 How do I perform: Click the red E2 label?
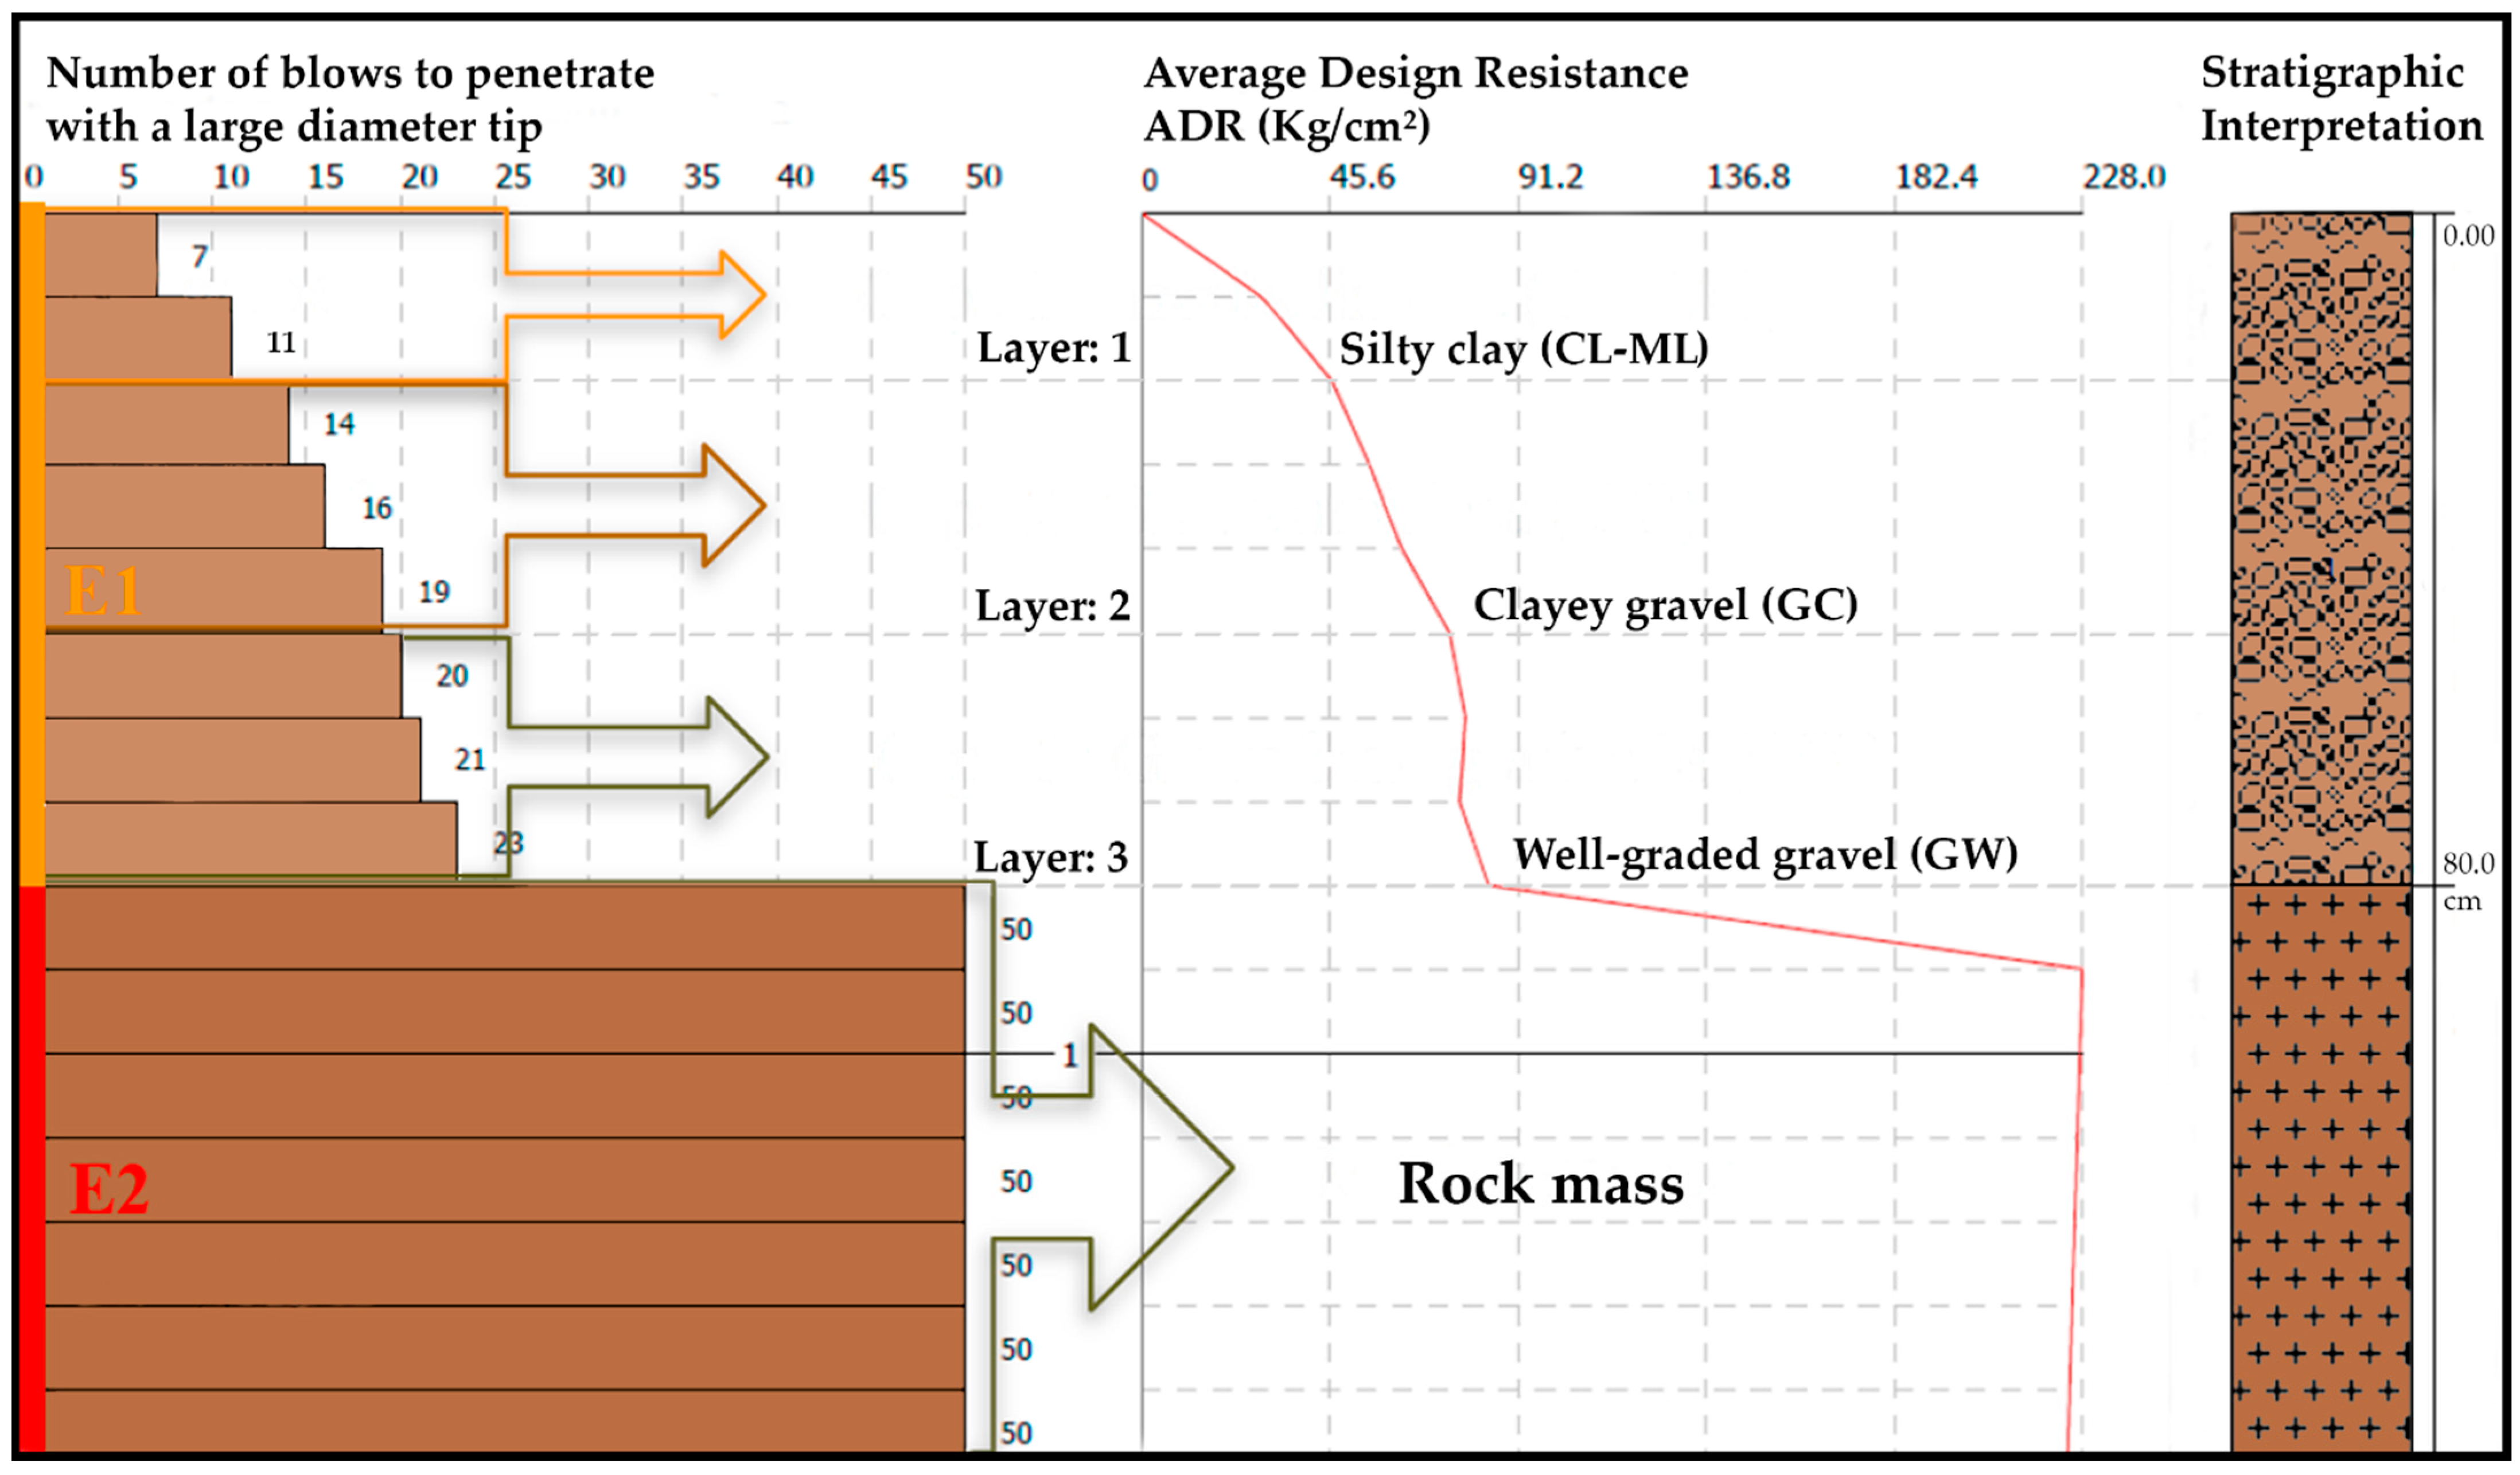[x=109, y=1189]
